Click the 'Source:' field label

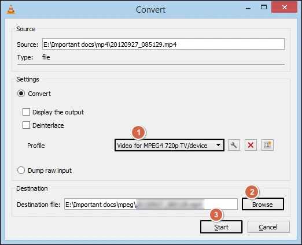[x=28, y=44]
